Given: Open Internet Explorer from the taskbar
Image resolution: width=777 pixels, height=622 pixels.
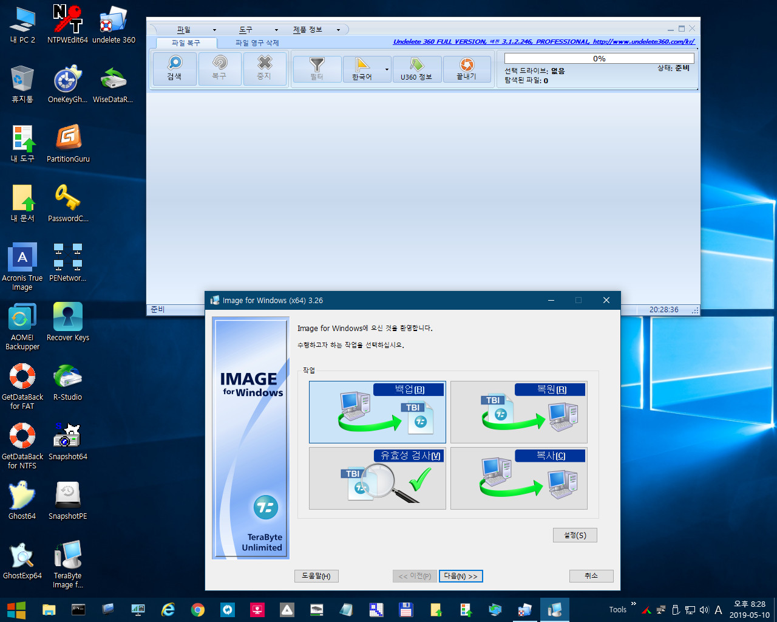Looking at the screenshot, I should point(168,610).
